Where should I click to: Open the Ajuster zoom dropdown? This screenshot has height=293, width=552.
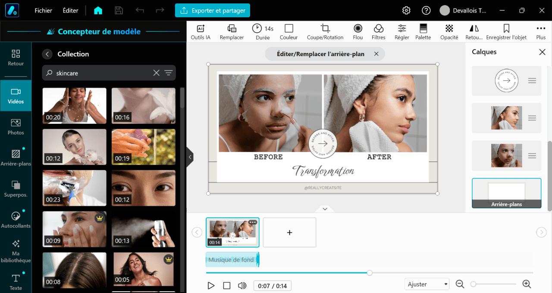427,284
